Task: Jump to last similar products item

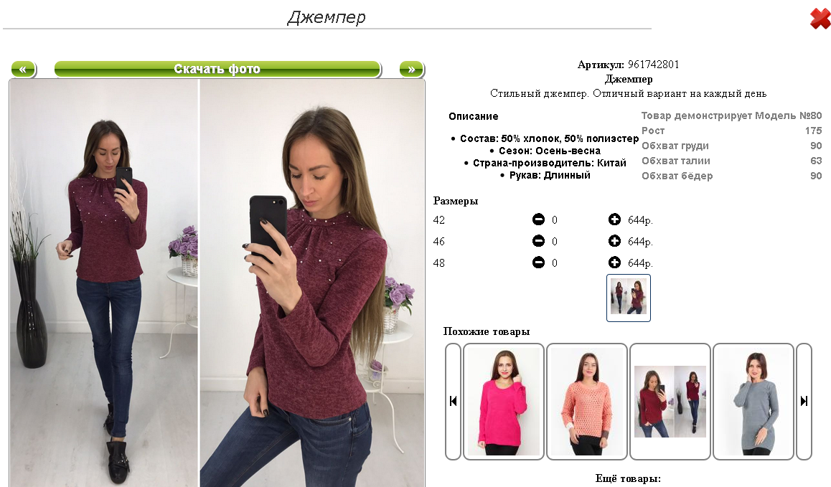Action: coord(804,401)
